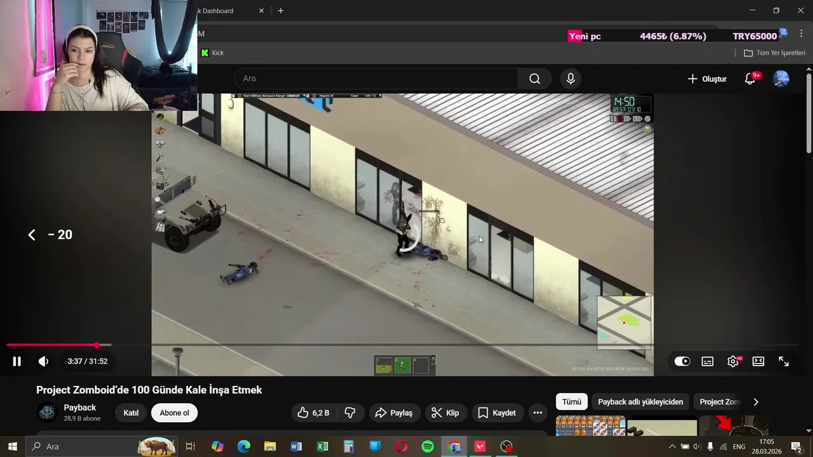Click the Abone ol subscribe button
The image size is (813, 457).
tap(174, 413)
